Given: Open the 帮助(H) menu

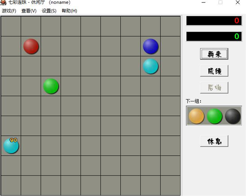Looking at the screenshot, I should point(69,11).
